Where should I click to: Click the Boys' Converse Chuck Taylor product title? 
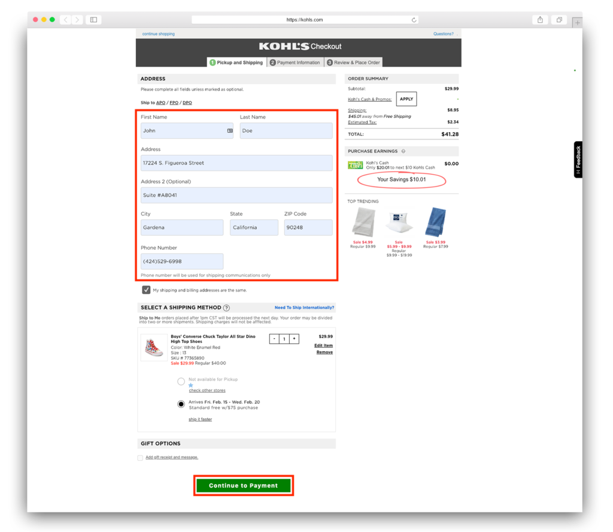pyautogui.click(x=213, y=339)
